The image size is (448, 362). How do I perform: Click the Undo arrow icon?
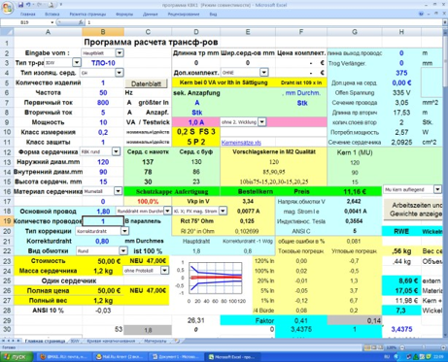(x=28, y=5)
